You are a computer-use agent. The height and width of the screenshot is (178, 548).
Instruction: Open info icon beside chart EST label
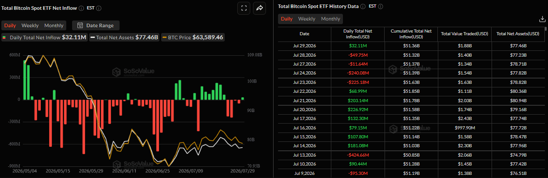coord(98,8)
